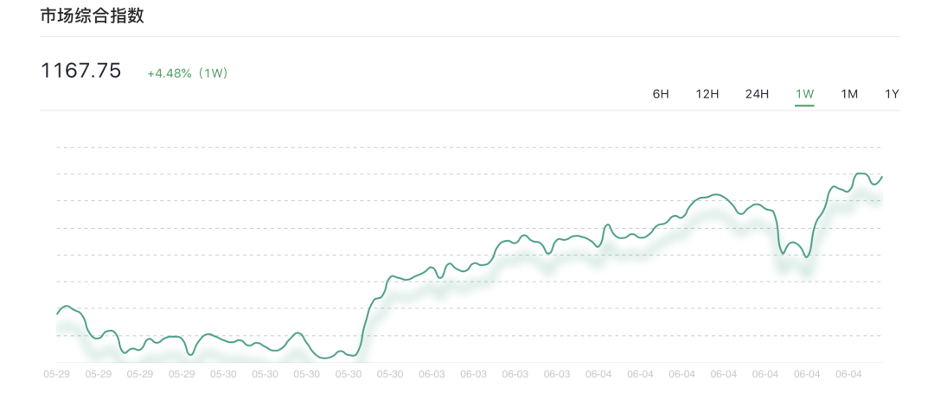Click the chart line's starting point
The image size is (934, 399).
57,313
